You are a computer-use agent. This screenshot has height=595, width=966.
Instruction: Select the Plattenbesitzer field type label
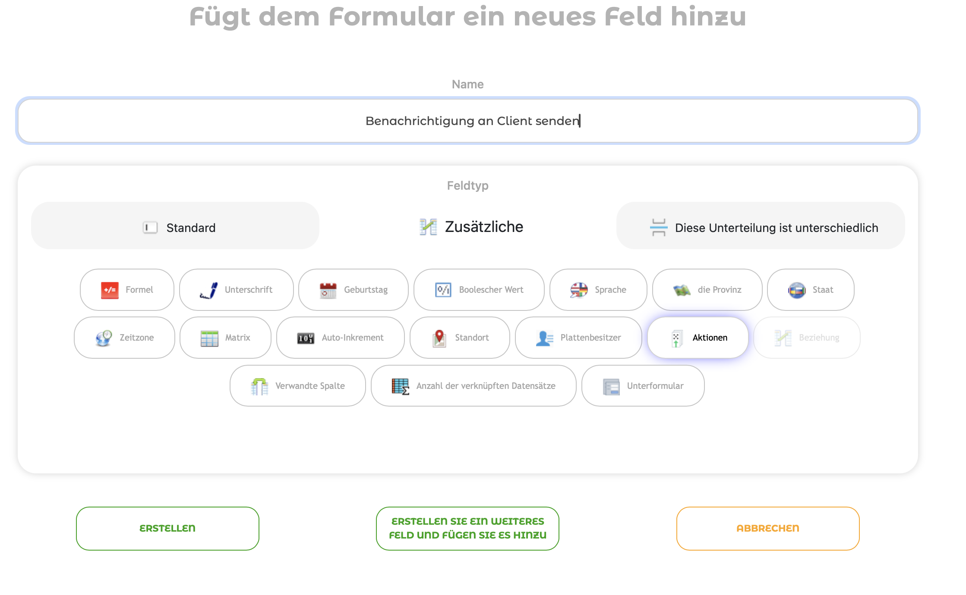[x=590, y=338]
